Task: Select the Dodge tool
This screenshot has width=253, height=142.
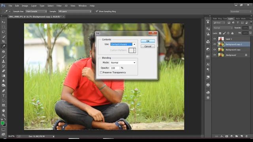Action: pos(4,86)
